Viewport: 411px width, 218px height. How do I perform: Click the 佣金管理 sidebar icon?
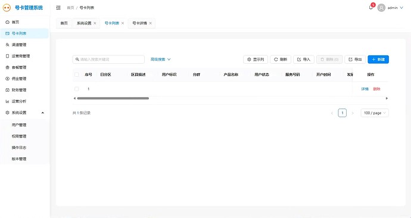(x=7, y=79)
